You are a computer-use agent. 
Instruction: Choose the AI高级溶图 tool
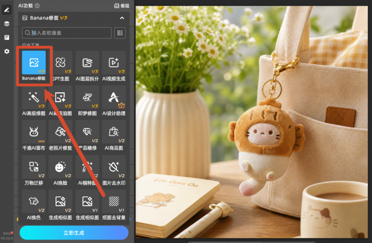[61, 101]
